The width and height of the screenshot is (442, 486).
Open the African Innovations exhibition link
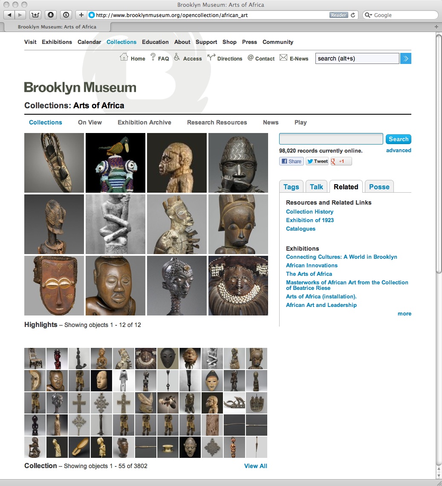click(312, 265)
